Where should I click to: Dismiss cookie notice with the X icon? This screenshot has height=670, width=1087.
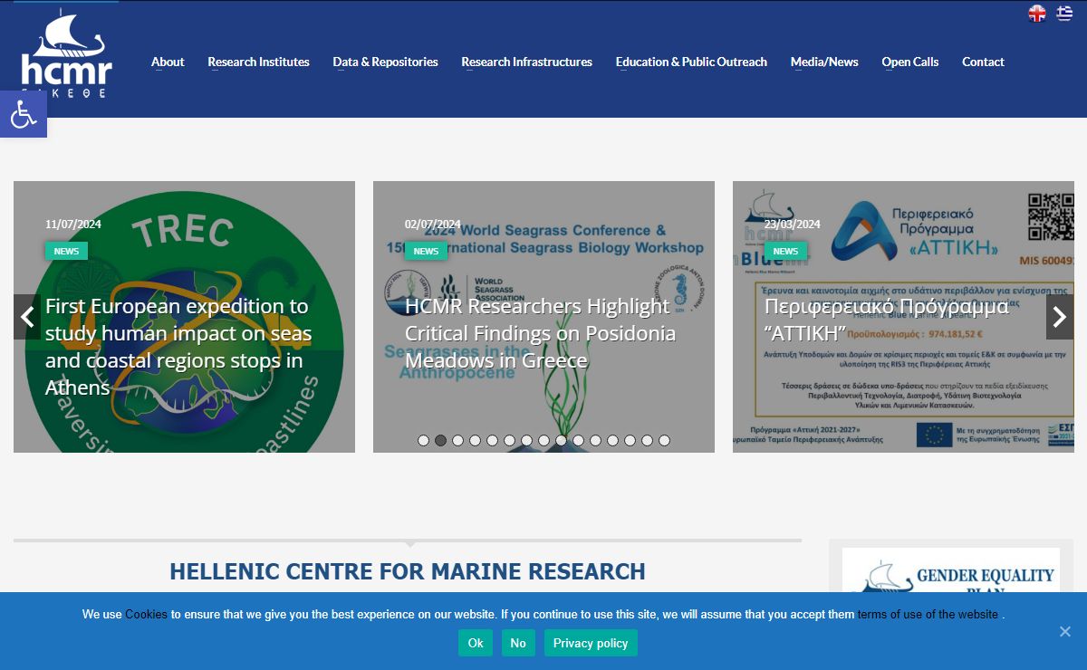(1065, 631)
